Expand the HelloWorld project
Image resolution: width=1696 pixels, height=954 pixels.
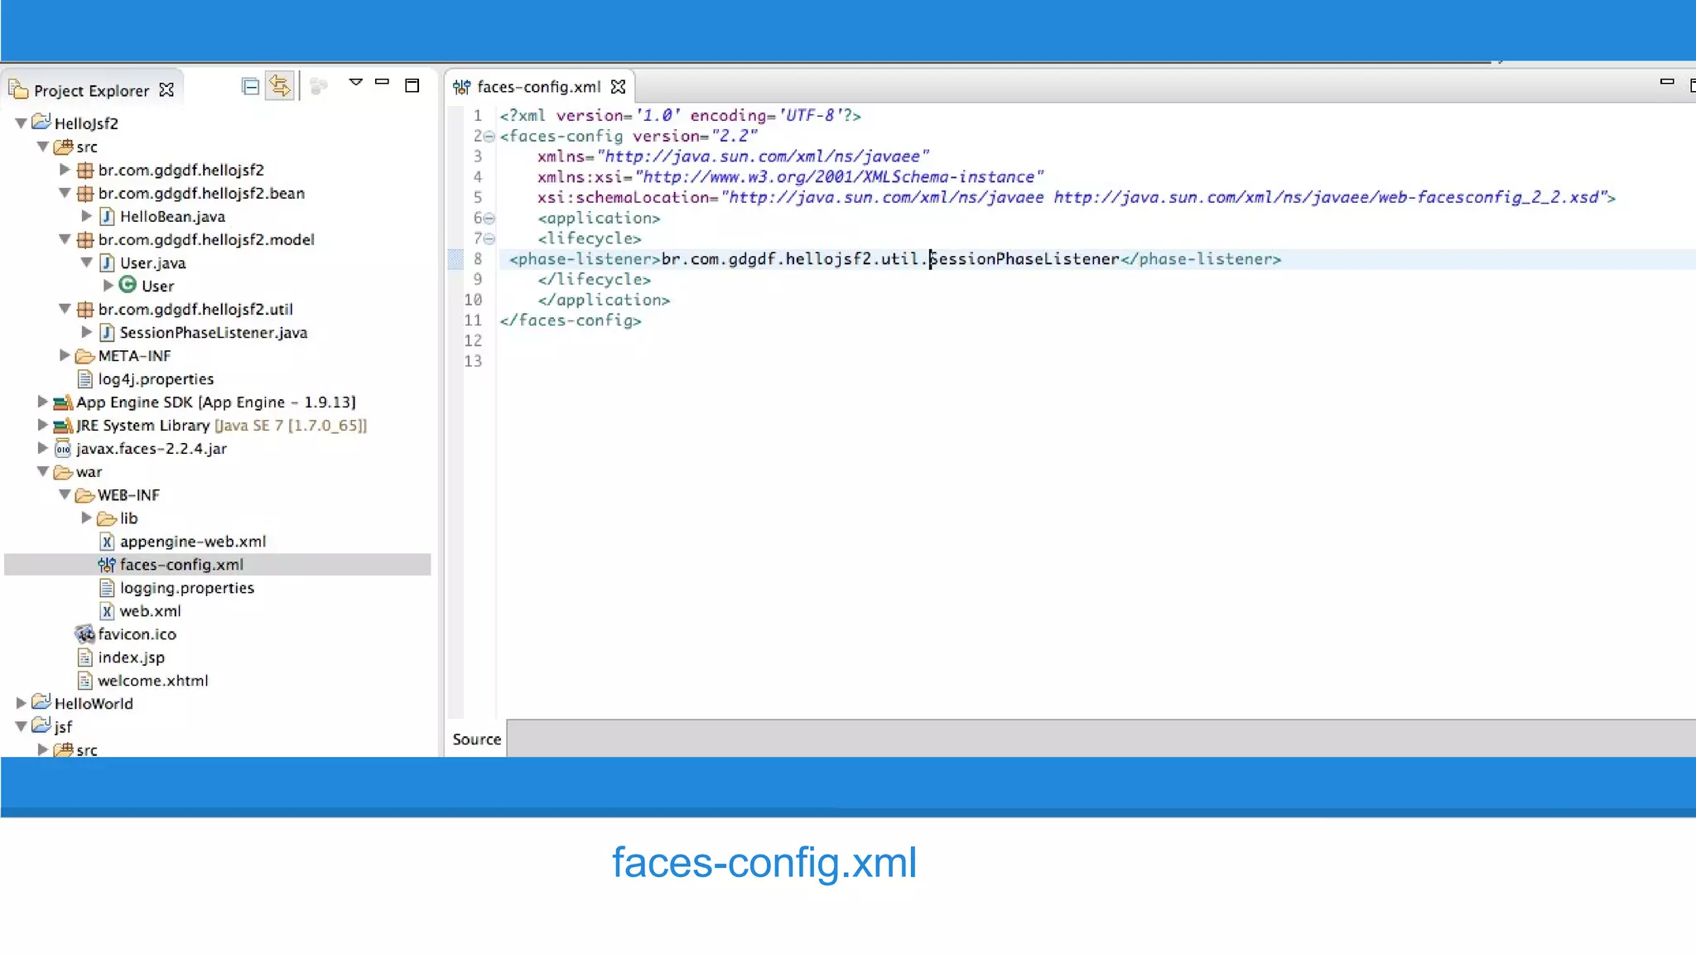[x=21, y=702]
